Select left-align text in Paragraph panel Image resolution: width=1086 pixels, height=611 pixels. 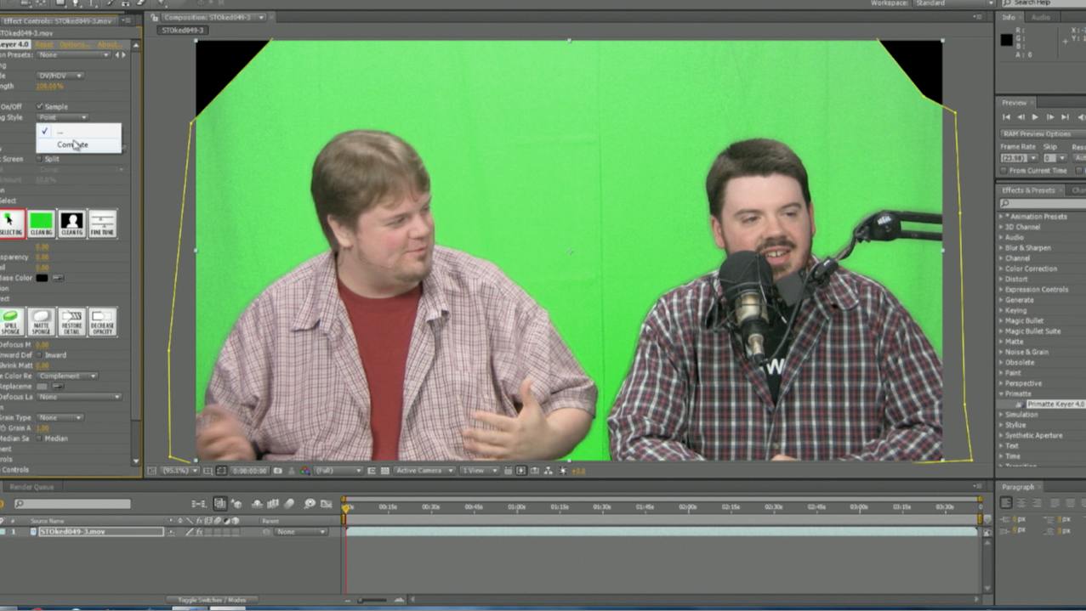tap(1006, 503)
